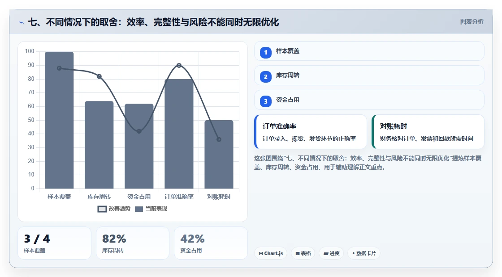The height and width of the screenshot is (277, 502).
Task: Click the 对账耗时 bar in chart
Action: point(219,155)
